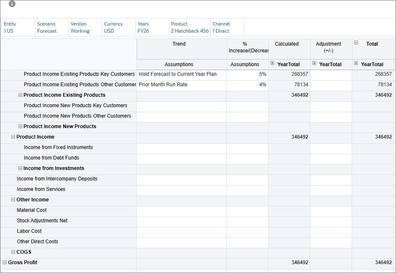Collapse Income from Investments row
396x273 pixels.
20,168
